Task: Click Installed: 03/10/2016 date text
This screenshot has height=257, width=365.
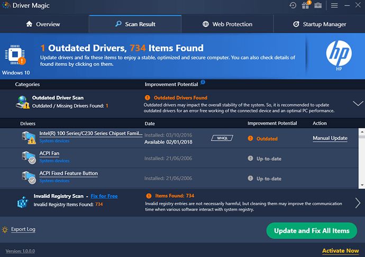Action: coord(168,135)
